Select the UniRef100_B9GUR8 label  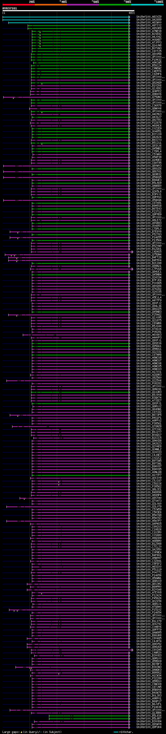click(x=149, y=635)
